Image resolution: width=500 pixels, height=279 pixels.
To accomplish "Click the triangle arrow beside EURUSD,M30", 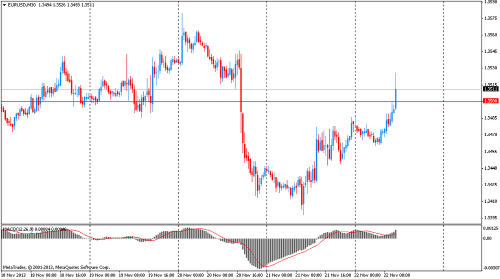I will click(x=4, y=4).
